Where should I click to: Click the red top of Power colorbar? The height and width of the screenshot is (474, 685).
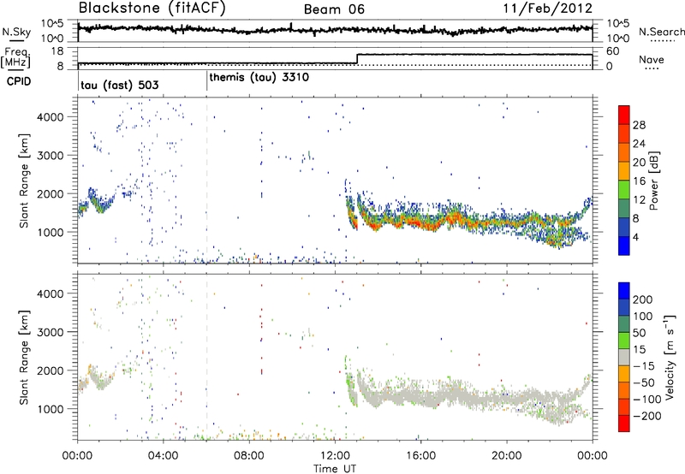point(624,115)
